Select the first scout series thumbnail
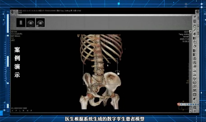This screenshot has height=122, width=206. point(21,23)
